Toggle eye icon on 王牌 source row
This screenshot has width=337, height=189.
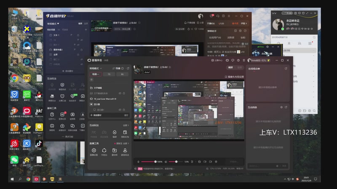click(120, 93)
